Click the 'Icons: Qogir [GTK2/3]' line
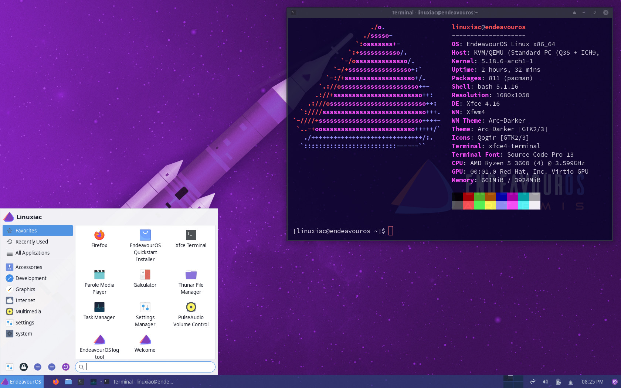The height and width of the screenshot is (388, 621). [x=491, y=137]
